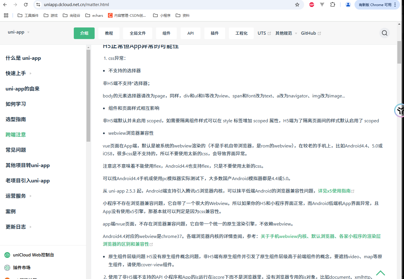Click the search magnifier icon

(x=385, y=33)
